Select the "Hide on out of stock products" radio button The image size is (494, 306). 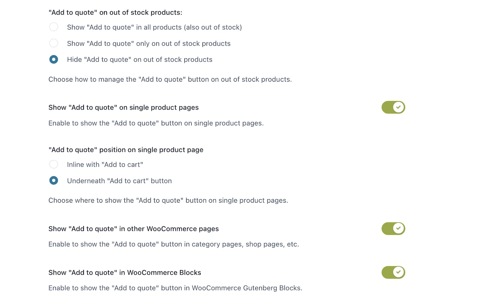54,60
